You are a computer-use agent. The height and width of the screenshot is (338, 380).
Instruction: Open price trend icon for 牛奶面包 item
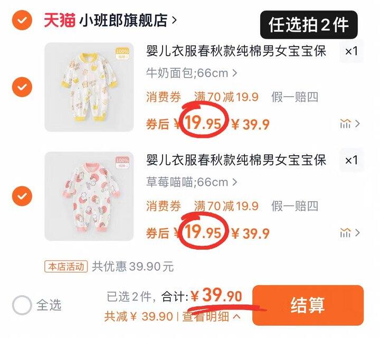coord(345,124)
